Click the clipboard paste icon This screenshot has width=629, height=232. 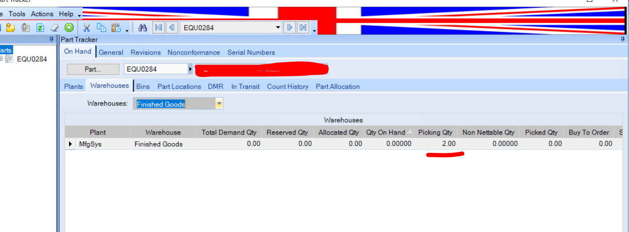point(116,28)
